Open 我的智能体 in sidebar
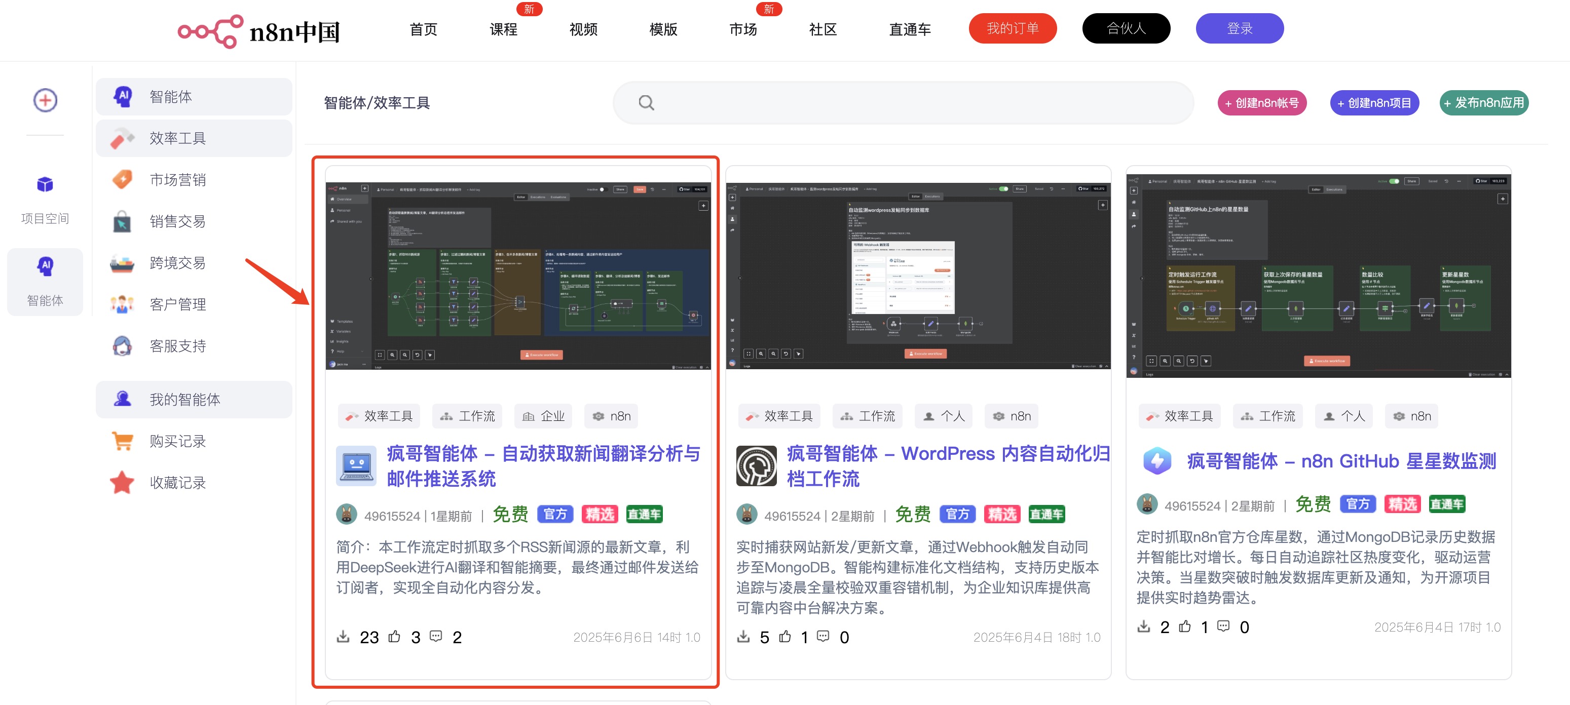The image size is (1570, 705). (x=194, y=400)
